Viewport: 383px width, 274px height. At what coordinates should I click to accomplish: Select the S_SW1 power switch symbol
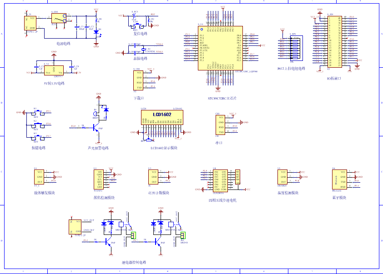(x=59, y=18)
